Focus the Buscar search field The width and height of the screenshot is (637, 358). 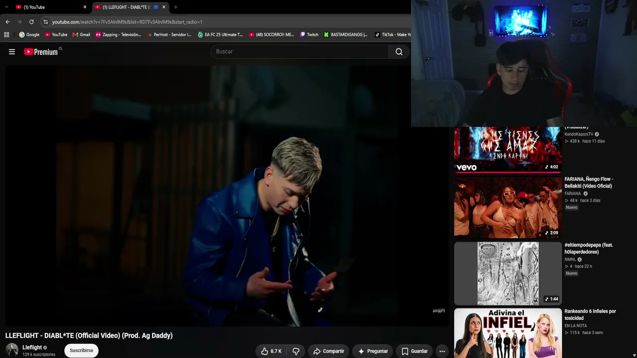pos(300,52)
